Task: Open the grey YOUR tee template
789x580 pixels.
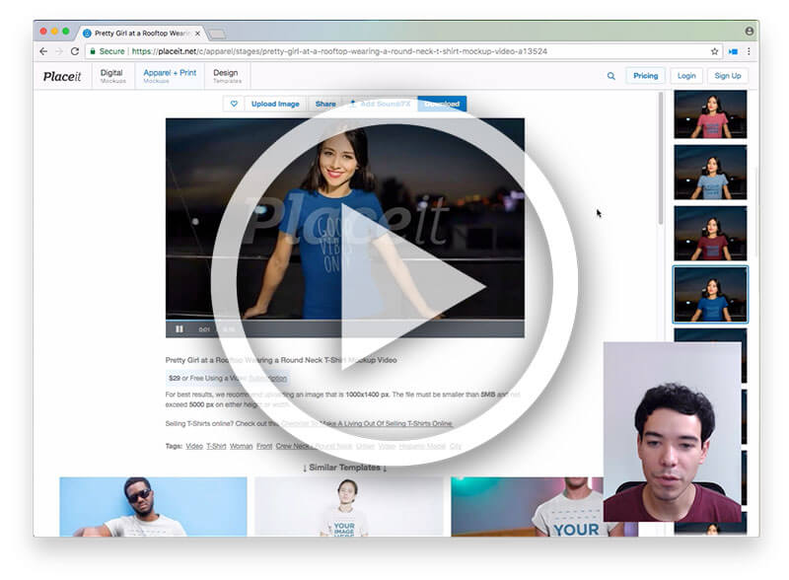Action: 527,506
